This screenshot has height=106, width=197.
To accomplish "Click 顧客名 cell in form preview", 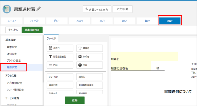I will (x=144, y=57).
